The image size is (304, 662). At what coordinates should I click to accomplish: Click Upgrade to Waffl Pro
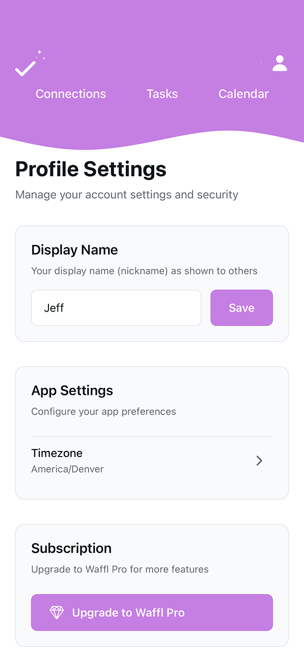[152, 612]
